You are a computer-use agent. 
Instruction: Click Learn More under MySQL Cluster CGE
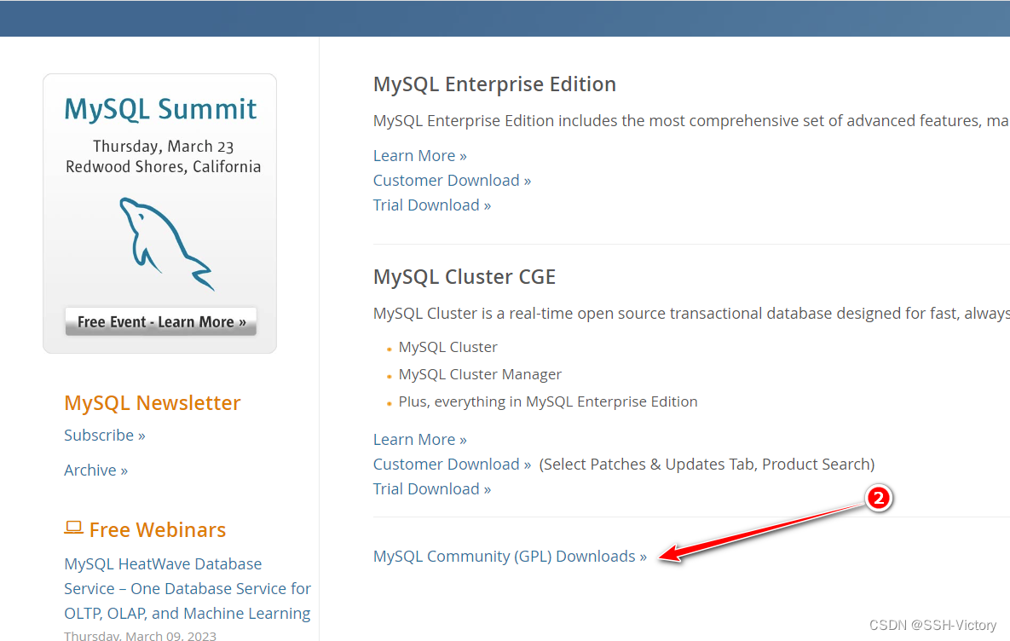tap(419, 439)
